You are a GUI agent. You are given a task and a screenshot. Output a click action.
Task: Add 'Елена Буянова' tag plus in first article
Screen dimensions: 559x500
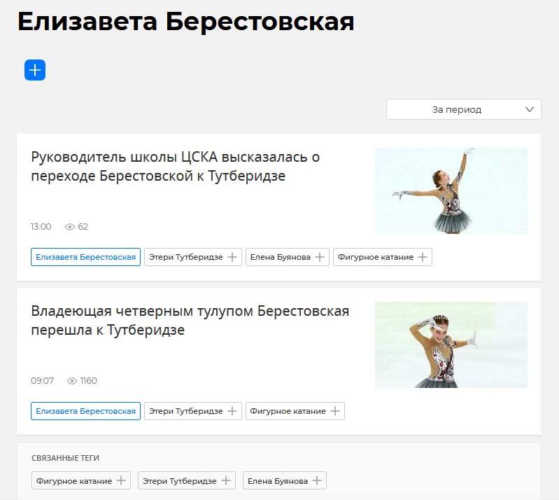[x=320, y=257]
